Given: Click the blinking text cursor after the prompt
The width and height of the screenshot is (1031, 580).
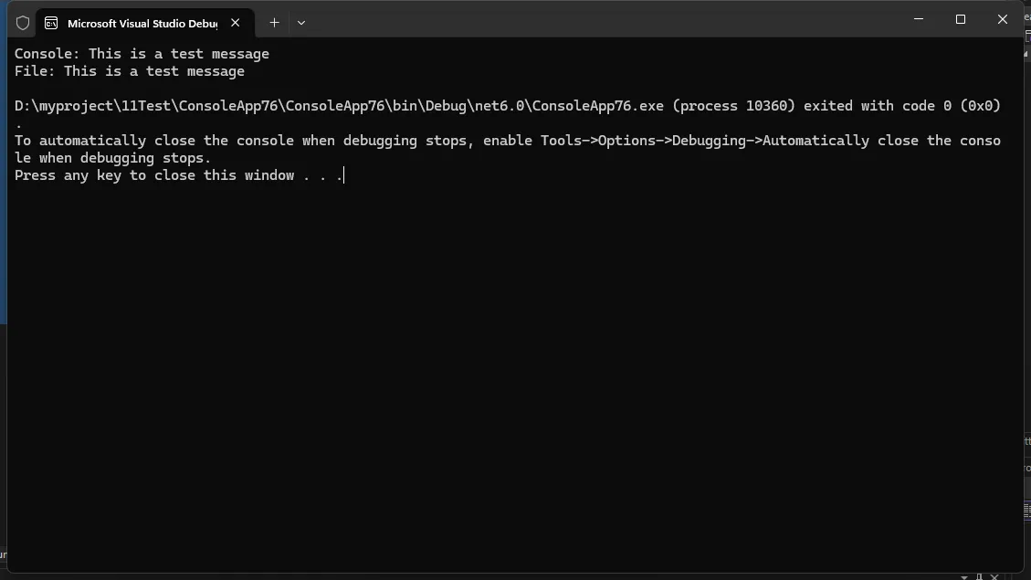Looking at the screenshot, I should click(344, 175).
